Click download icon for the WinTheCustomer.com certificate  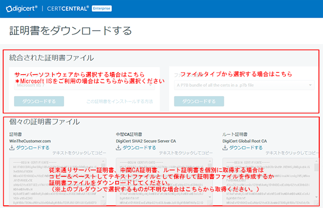pyautogui.click(x=12, y=148)
